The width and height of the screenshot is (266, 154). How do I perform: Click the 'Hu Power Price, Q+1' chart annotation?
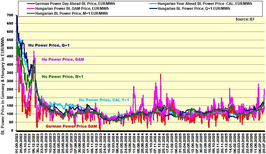click(49, 45)
